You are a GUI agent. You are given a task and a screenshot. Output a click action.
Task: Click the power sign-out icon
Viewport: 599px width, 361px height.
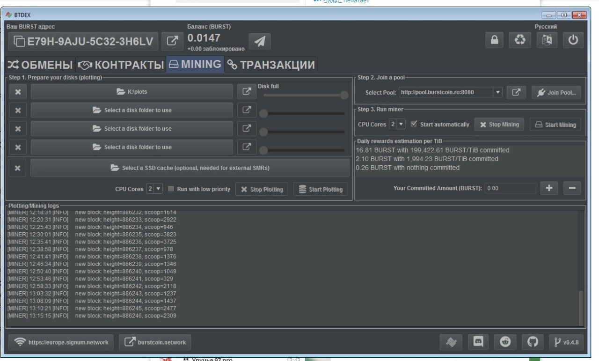(573, 40)
